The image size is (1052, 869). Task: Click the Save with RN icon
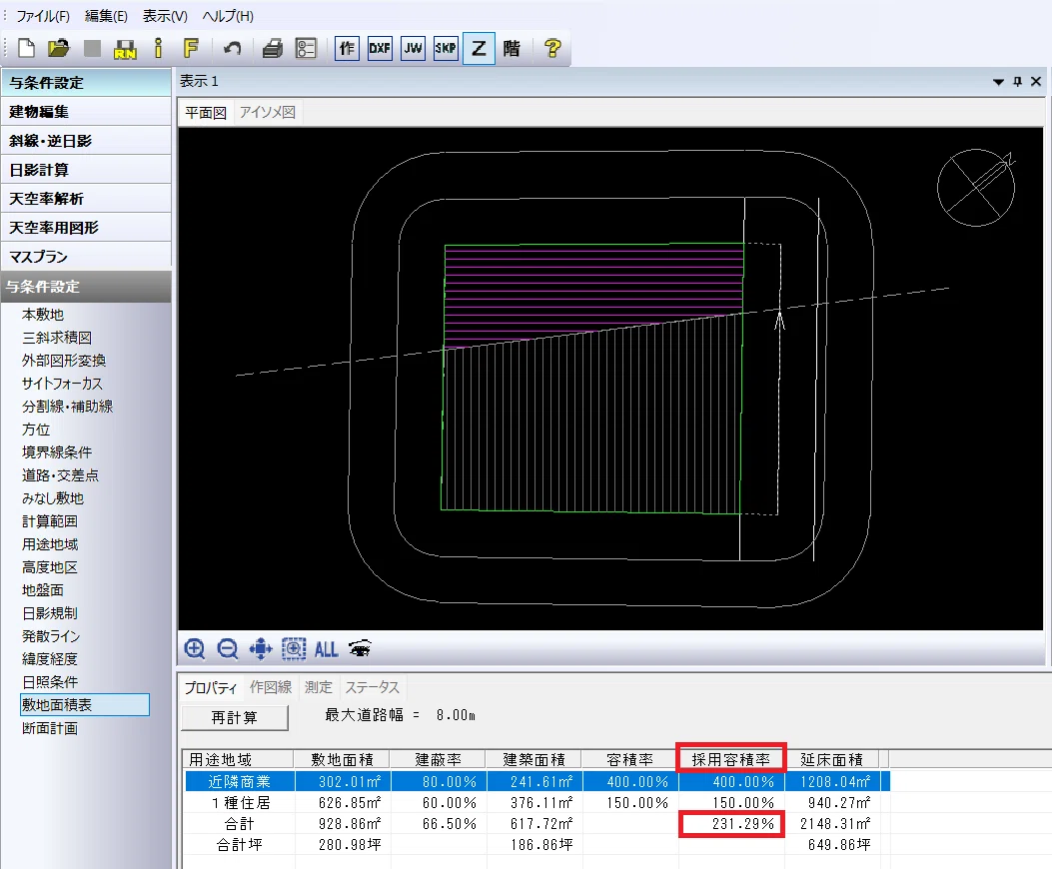[125, 49]
